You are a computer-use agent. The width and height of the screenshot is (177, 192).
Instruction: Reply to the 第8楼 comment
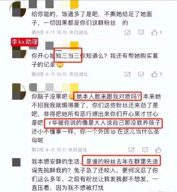(x=141, y=74)
